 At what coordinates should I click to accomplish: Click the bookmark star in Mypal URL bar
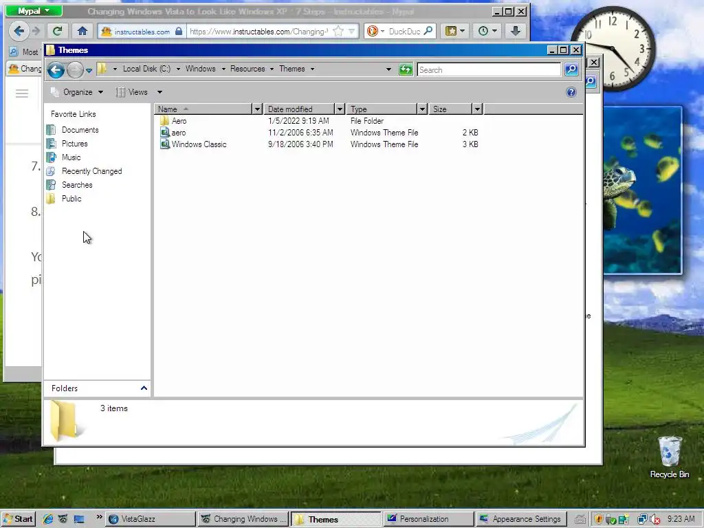(x=338, y=31)
